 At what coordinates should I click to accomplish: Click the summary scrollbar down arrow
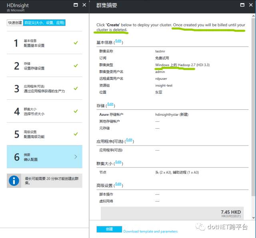253,218
